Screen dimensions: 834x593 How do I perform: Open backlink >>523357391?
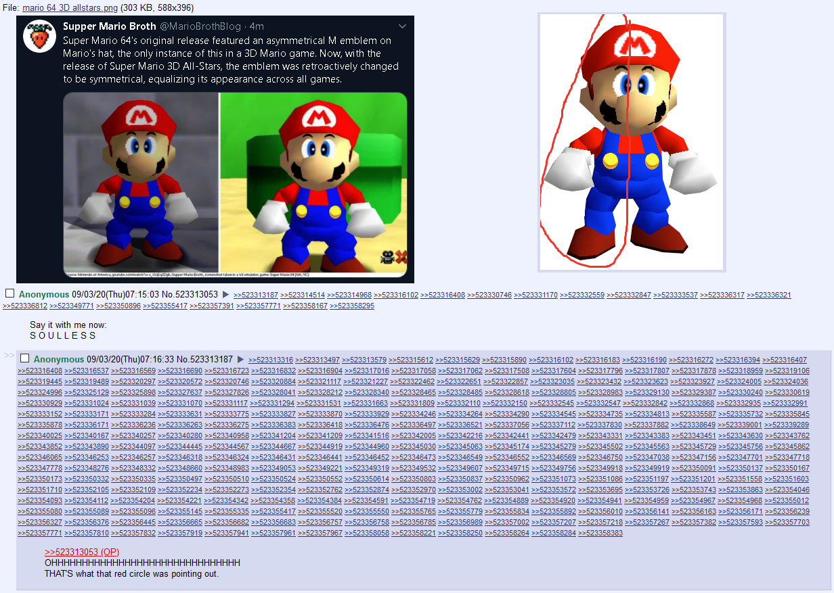click(x=212, y=306)
